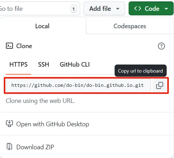This screenshot has height=158, width=174.
Task: Download ZIP of the repository
Action: (x=35, y=147)
